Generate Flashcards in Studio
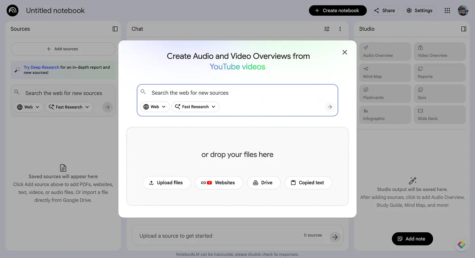The height and width of the screenshot is (258, 475). point(385,94)
